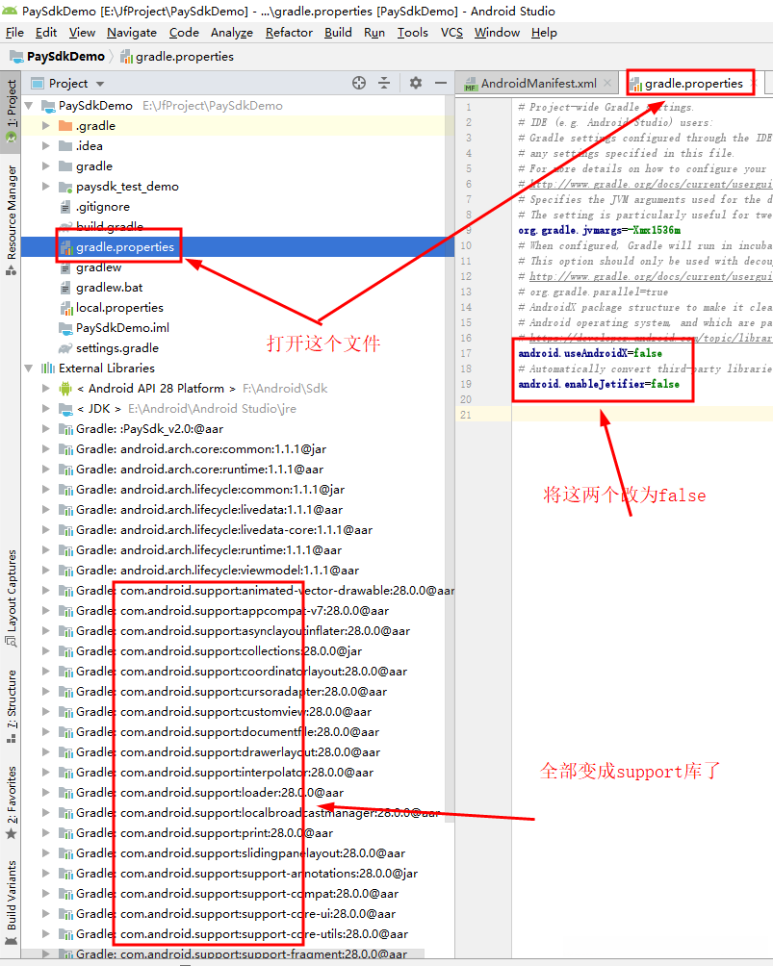Screen dimensions: 773x966
Task: Click the org.gradle.jvmargs line
Action: tap(599, 230)
